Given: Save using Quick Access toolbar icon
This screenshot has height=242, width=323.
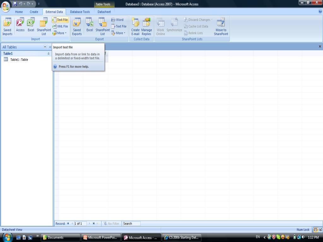Looking at the screenshot, I should tap(15, 4).
